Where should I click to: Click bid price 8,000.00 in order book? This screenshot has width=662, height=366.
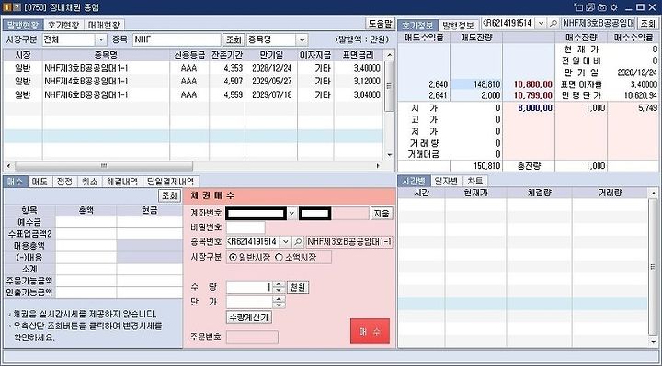(x=535, y=108)
